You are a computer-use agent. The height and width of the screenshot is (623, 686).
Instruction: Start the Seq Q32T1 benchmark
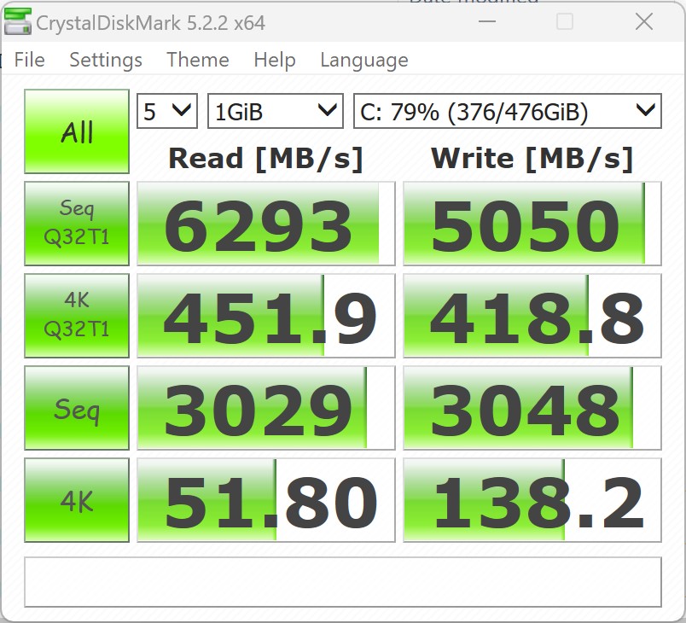[77, 224]
